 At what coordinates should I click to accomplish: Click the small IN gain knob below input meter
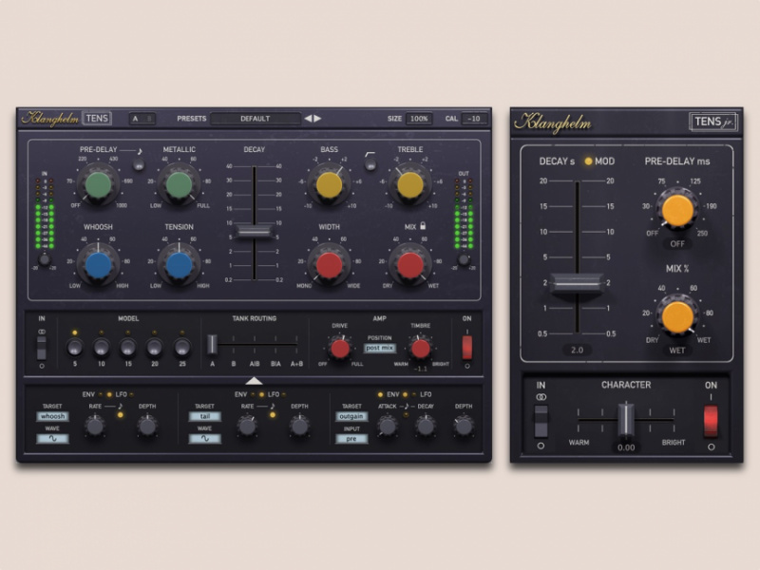pos(45,259)
